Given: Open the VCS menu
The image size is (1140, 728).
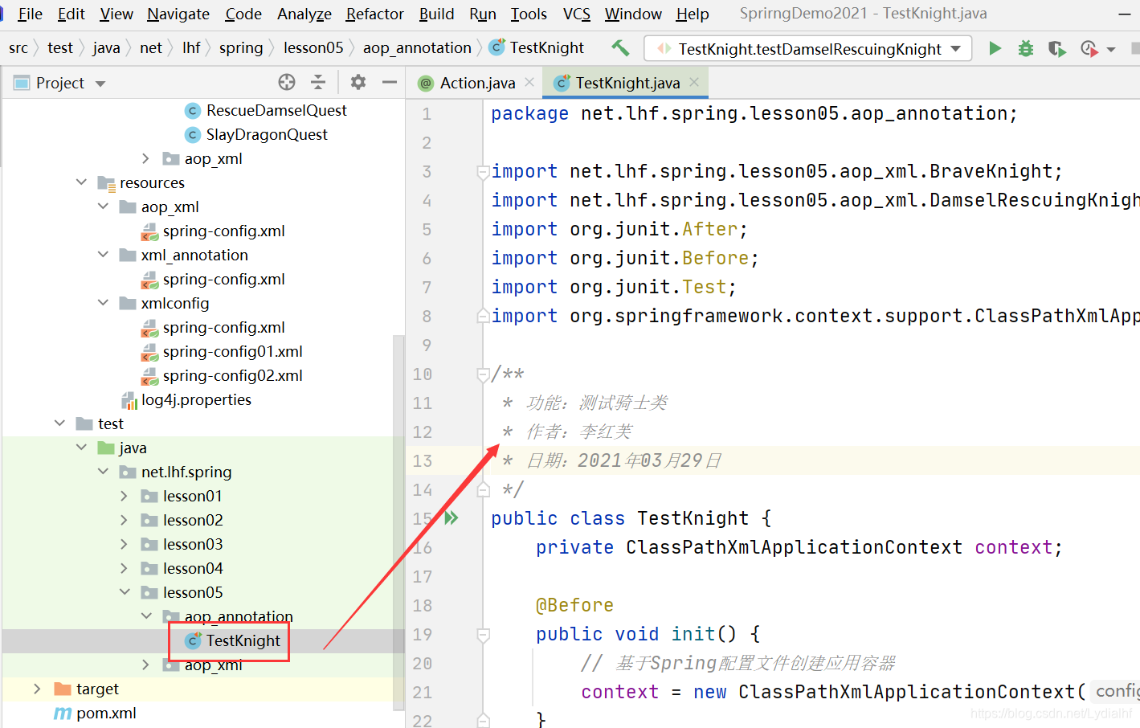Looking at the screenshot, I should [x=577, y=14].
